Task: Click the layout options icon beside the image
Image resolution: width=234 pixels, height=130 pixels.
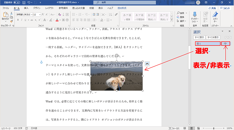Action: pyautogui.click(x=147, y=64)
